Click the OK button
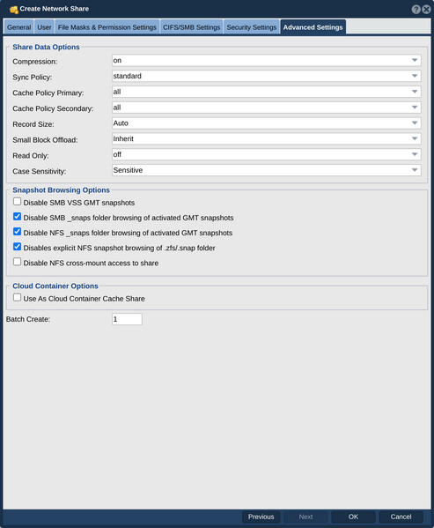Image resolution: width=434 pixels, height=528 pixels. pos(353,517)
